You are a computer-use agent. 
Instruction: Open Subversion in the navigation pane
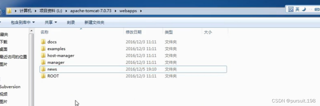pyautogui.click(x=10, y=87)
